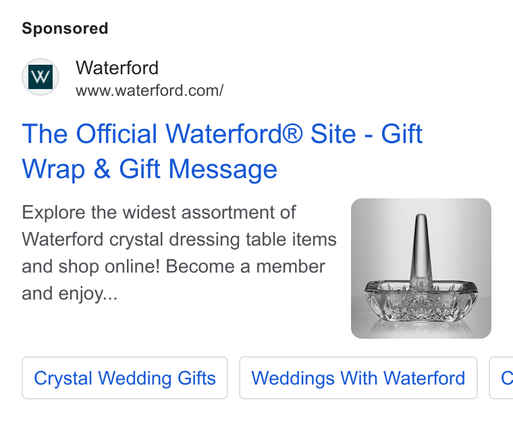
Task: Click the Waterford crystal dressing table items text
Action: [179, 240]
